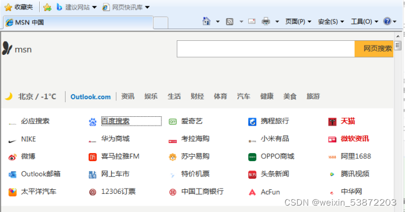Open the 华为商城 link

tap(115, 138)
